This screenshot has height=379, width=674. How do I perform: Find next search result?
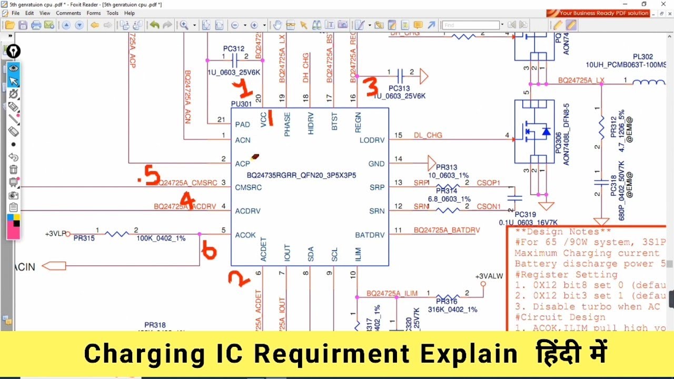[524, 25]
